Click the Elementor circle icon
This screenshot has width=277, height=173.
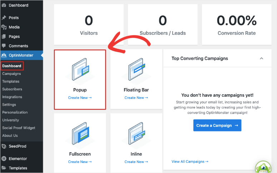(x=4, y=159)
